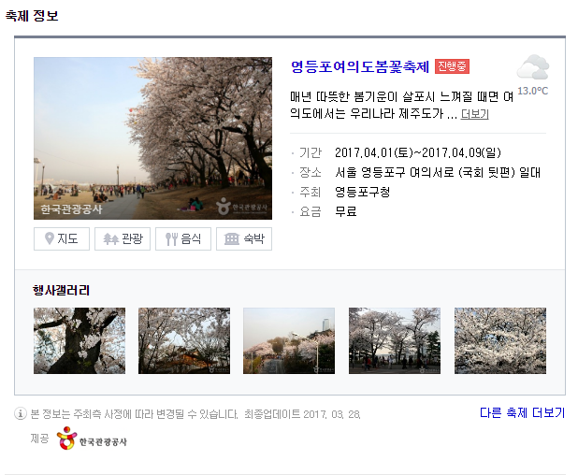Open the main cherry blossom festival photo
578x475 pixels.
(x=153, y=138)
